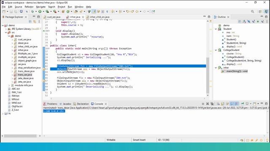Toggle Word Wrap in Console toolbar

pos(227,104)
